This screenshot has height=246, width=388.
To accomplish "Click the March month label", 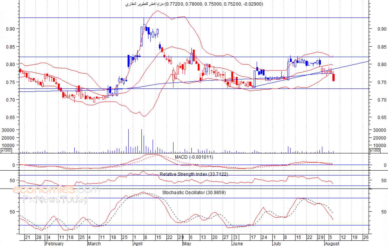I will [x=94, y=243].
